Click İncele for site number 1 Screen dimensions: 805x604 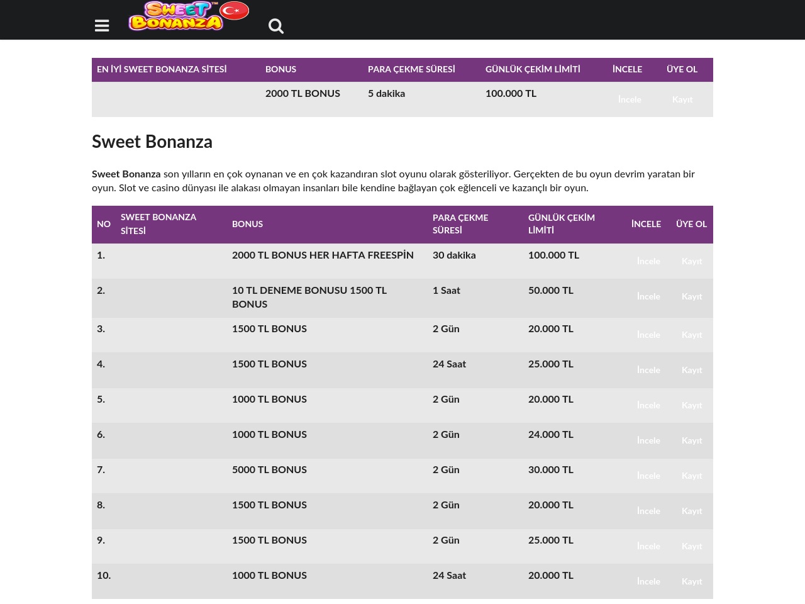click(648, 262)
